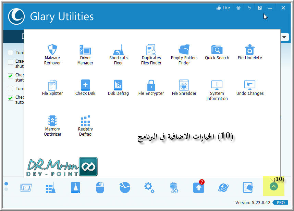Open File Undelete
The image size is (294, 211).
point(250,52)
